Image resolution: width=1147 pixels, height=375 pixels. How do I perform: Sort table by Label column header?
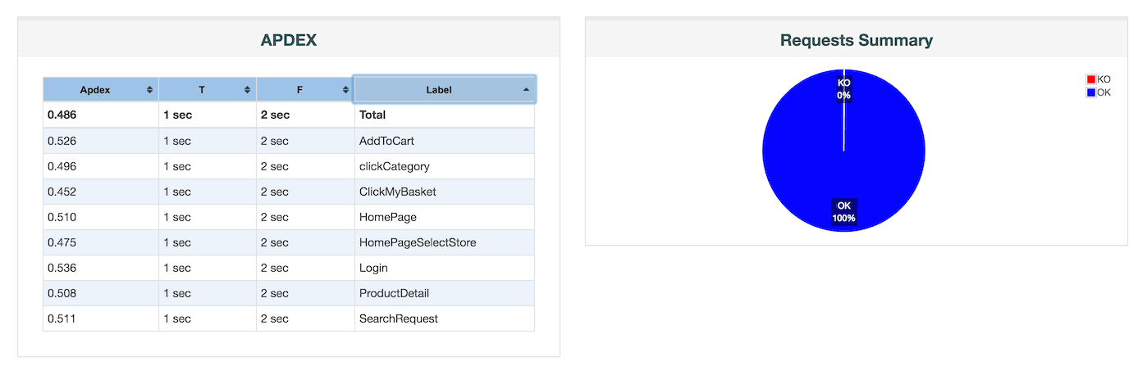[439, 90]
